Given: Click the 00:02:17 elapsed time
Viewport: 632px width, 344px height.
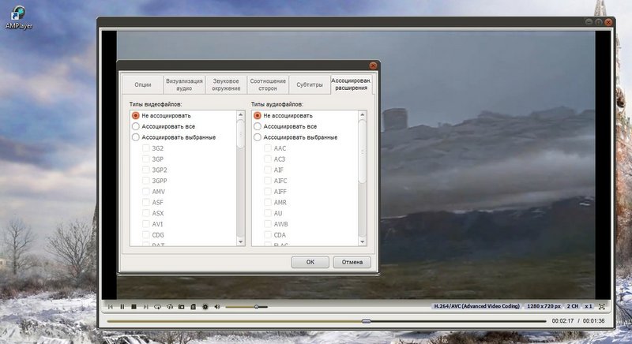Looking at the screenshot, I should (562, 321).
